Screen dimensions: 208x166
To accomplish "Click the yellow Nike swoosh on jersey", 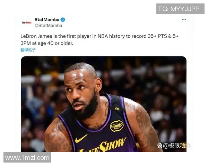I will pos(81,139).
